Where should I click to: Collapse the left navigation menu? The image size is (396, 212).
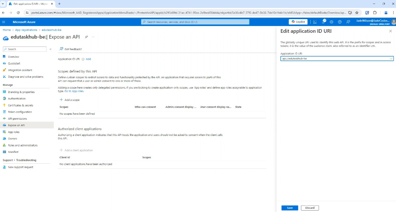[50, 49]
